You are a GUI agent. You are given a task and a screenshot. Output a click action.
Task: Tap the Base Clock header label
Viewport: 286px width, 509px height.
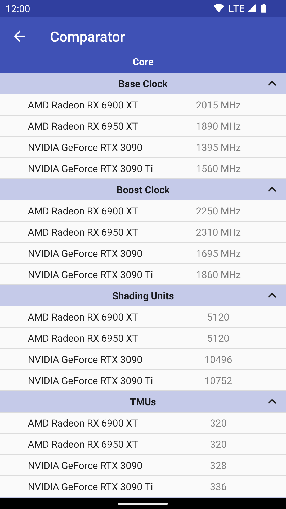143,84
